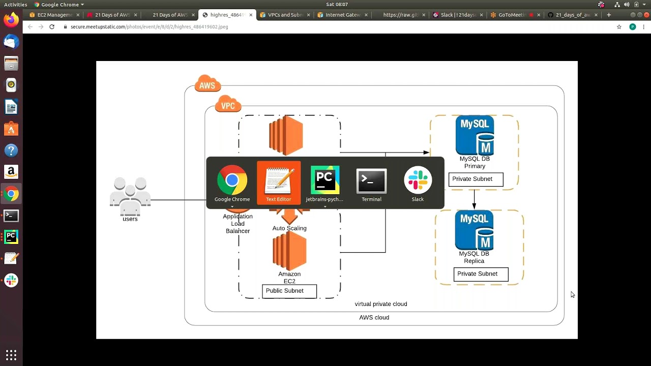Close the Slack | 21days tab
The width and height of the screenshot is (651, 366).
coord(482,15)
